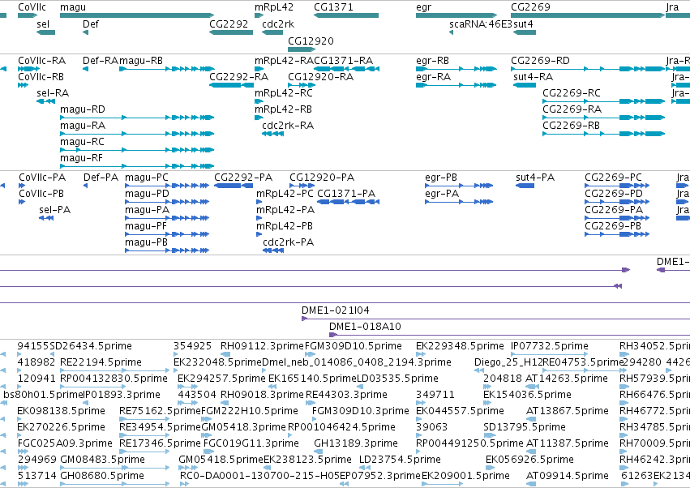Viewport: 690px width, 488px height.
Task: Select the magu-PC protein label
Action: [x=147, y=178]
